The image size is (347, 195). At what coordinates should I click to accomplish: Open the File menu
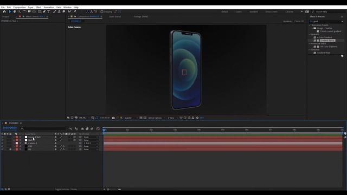(x=3, y=7)
